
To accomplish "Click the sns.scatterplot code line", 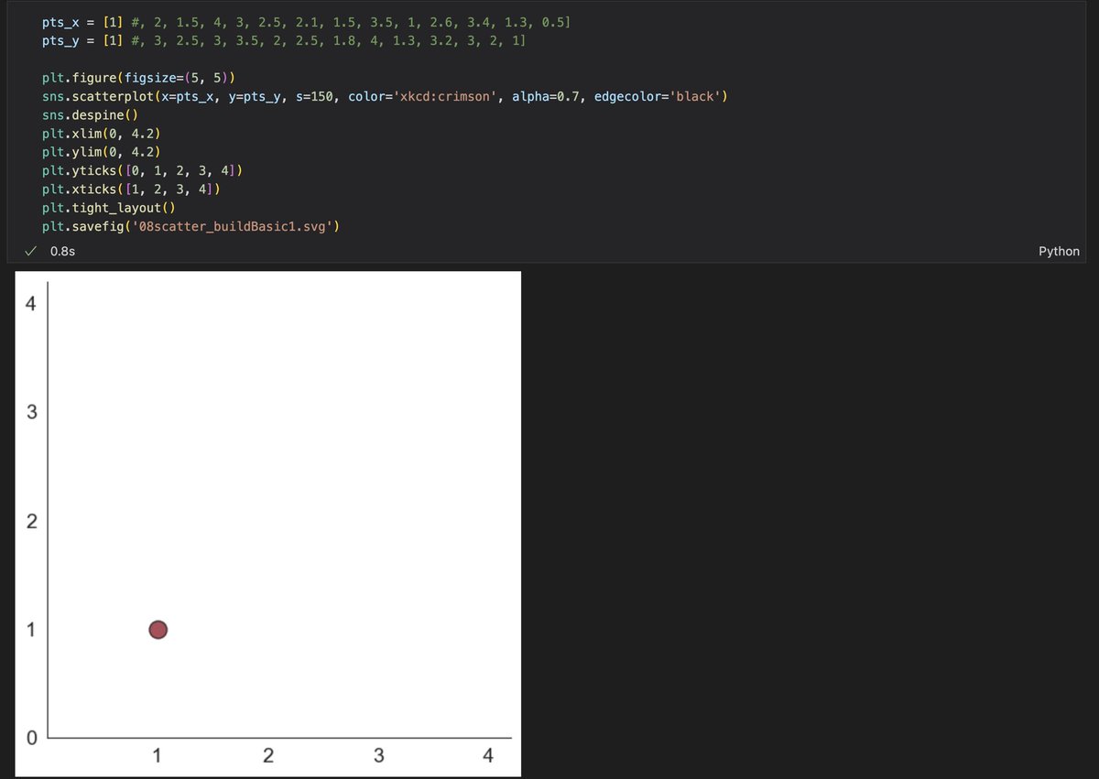I will pos(385,96).
